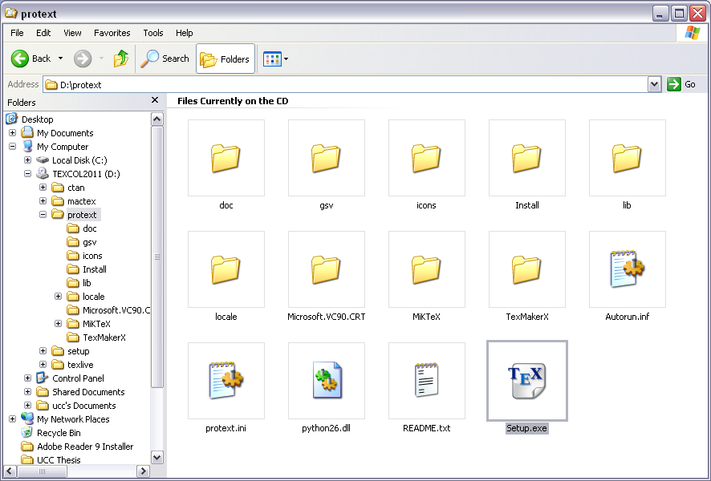
Task: Select UCC Thesis in folder tree
Action: 51,459
